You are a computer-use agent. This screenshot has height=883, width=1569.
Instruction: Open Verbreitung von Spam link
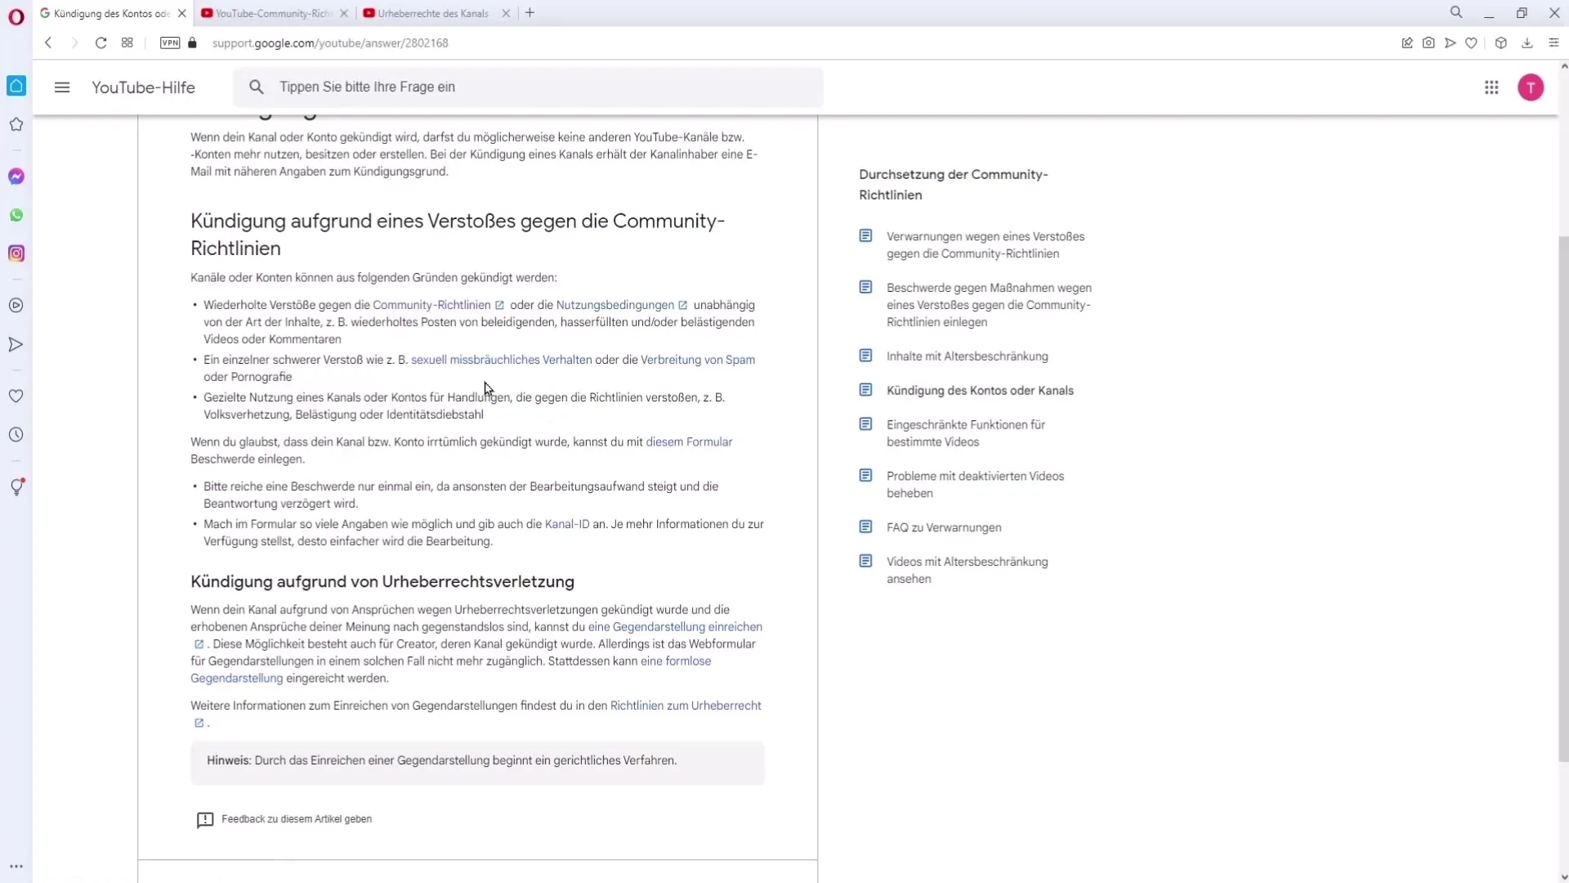pyautogui.click(x=697, y=360)
